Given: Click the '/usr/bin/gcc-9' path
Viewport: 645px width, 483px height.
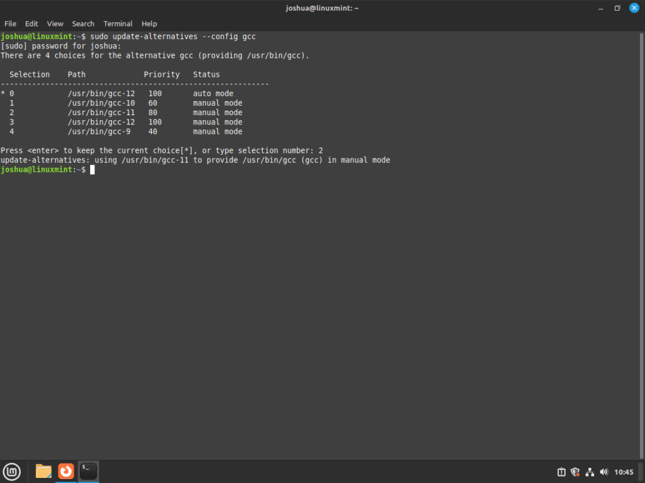Looking at the screenshot, I should [99, 131].
